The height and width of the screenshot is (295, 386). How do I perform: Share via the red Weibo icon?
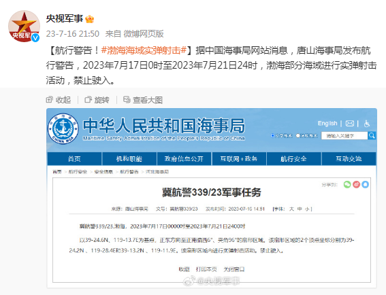pos(356,184)
